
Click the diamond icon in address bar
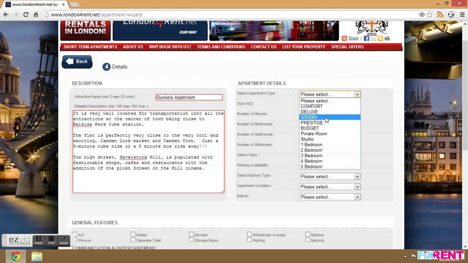[x=422, y=15]
